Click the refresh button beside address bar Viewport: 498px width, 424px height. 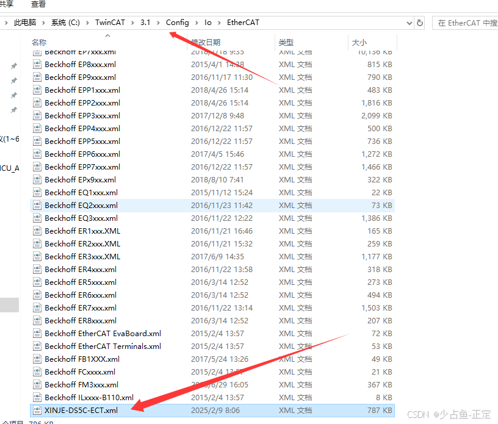pos(420,23)
